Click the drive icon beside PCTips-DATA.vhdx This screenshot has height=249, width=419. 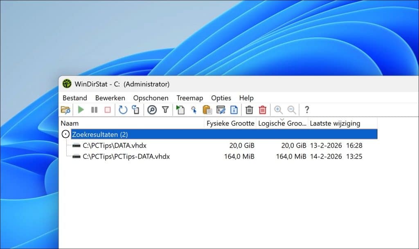[x=77, y=157]
